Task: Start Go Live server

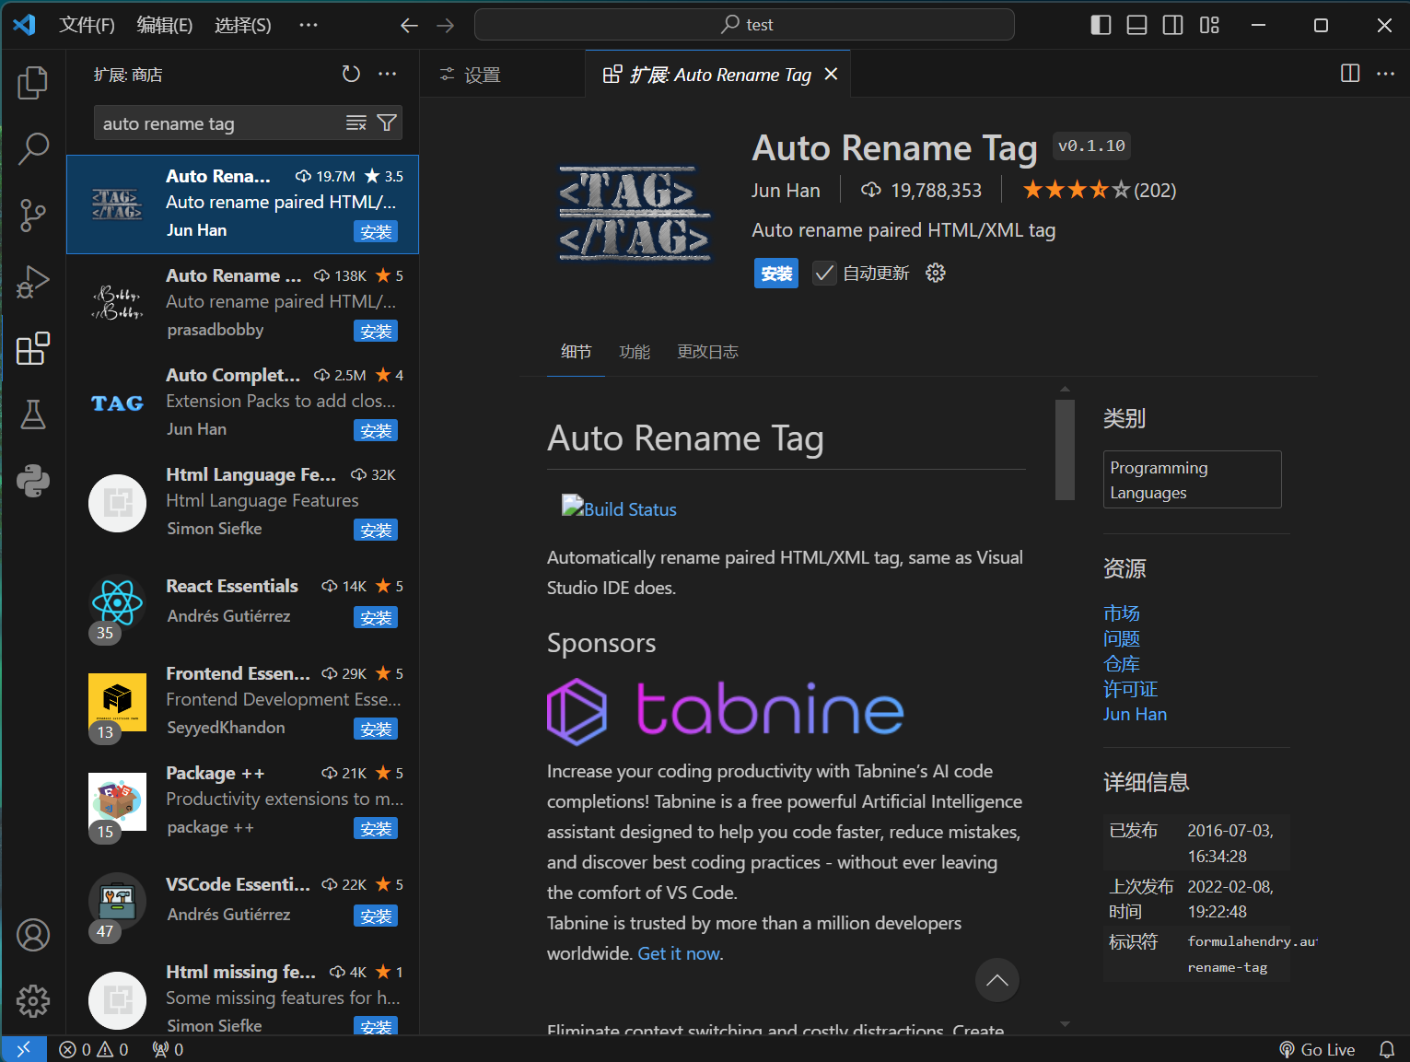Action: pyautogui.click(x=1317, y=1049)
